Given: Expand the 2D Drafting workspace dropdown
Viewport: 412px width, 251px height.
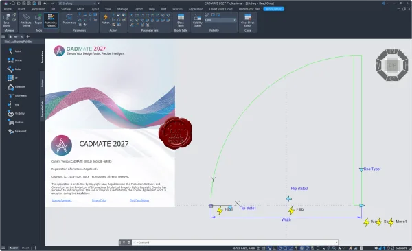Looking at the screenshot, I should tap(77, 3).
